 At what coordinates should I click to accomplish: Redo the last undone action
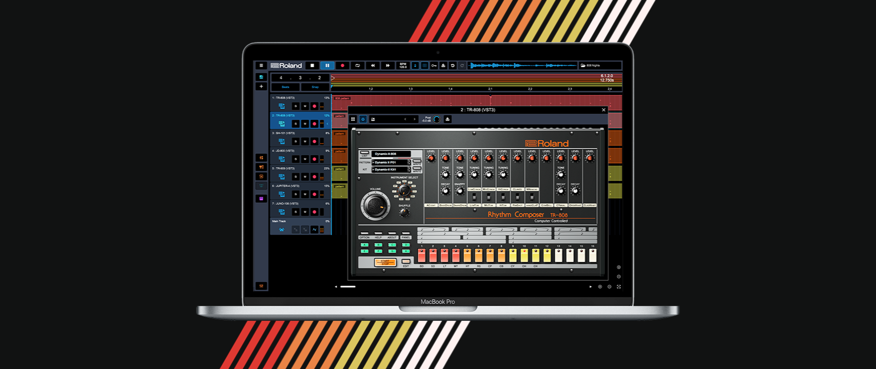pyautogui.click(x=462, y=66)
